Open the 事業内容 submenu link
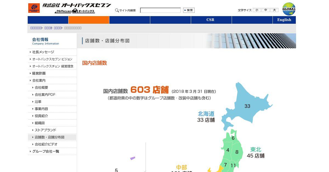Viewport: 329px width, 172px height. point(41,109)
